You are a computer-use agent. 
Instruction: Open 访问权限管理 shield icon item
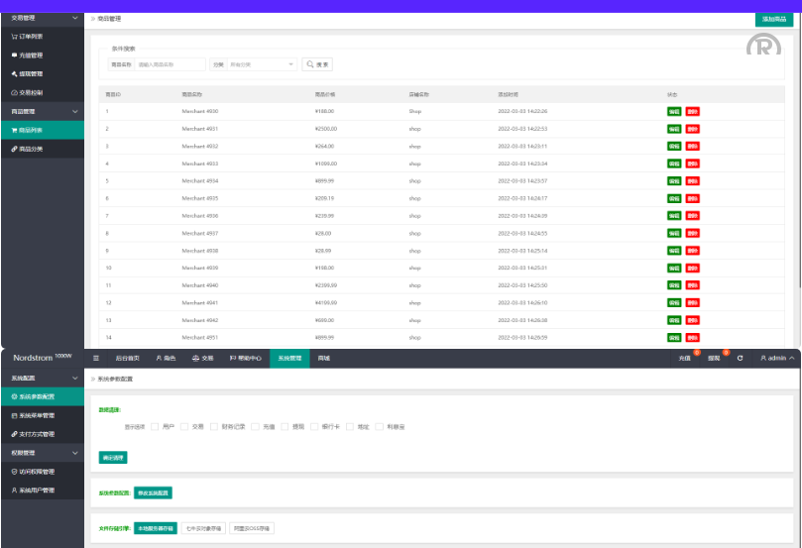coord(14,472)
